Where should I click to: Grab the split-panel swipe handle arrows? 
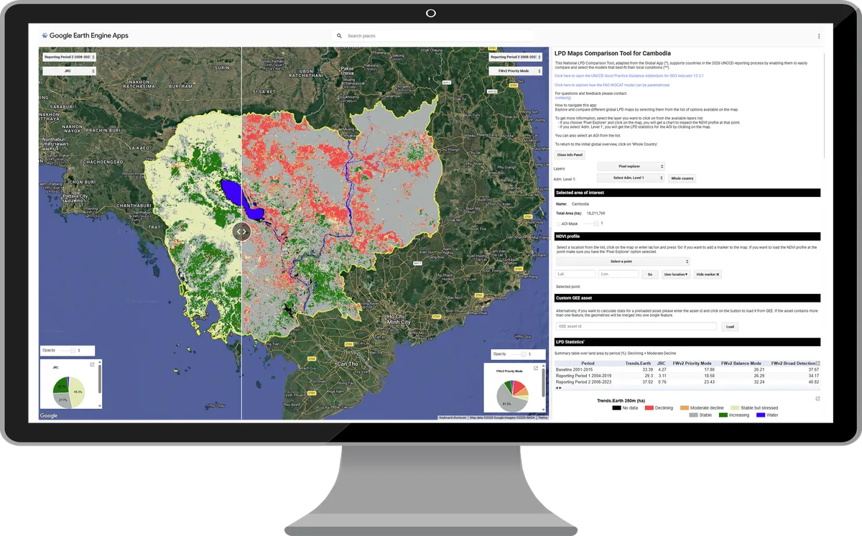tap(241, 232)
